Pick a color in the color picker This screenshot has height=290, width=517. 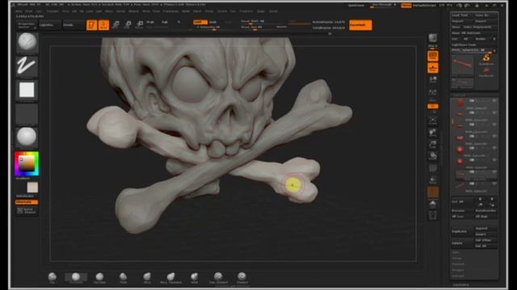[x=27, y=164]
